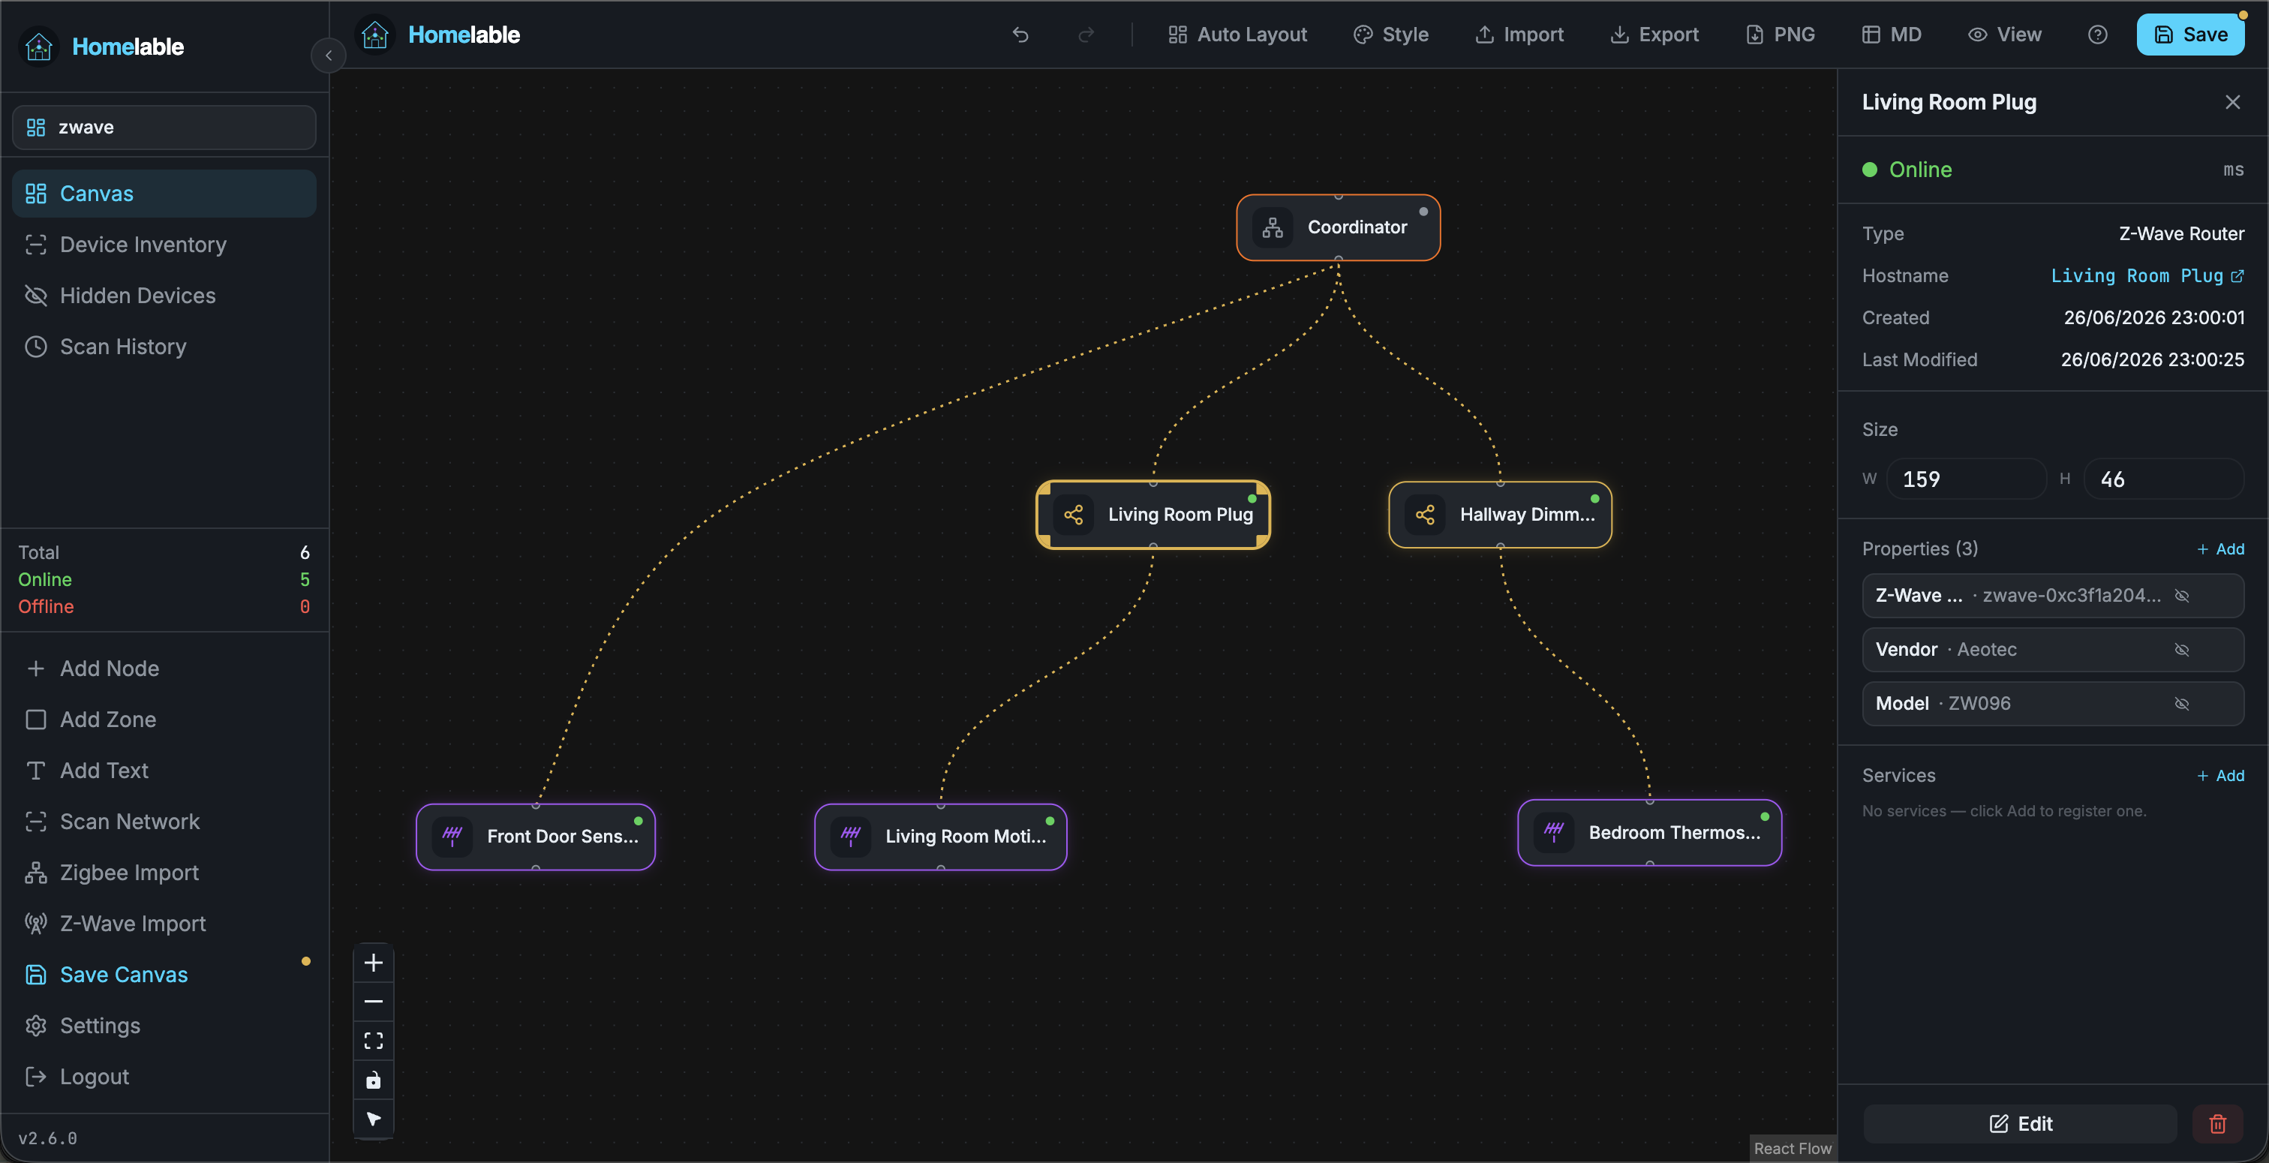Click the Hallway Dimm... share icon
This screenshot has height=1163, width=2269.
(x=1425, y=515)
